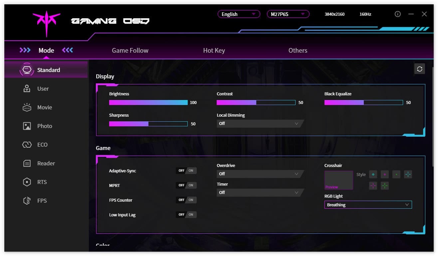
Task: Click the Contrast slider bar
Action: click(256, 103)
